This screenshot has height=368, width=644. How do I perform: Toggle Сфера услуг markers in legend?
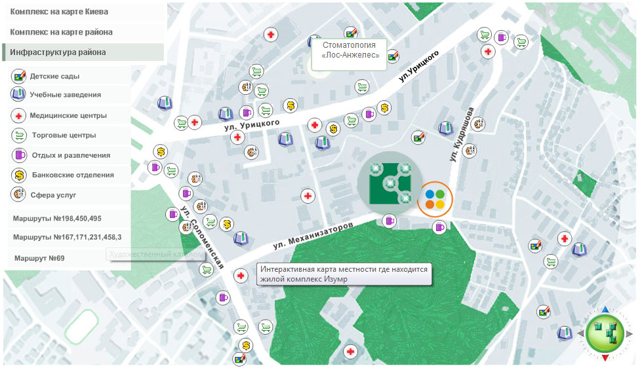tap(53, 195)
